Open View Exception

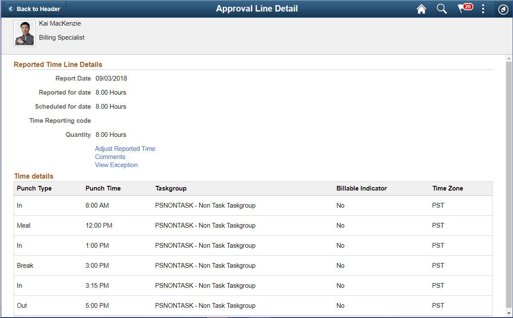point(116,165)
